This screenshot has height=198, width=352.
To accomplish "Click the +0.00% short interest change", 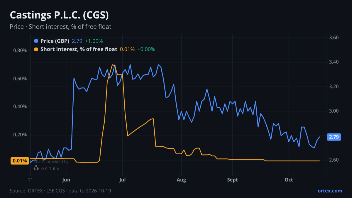I will pos(146,49).
